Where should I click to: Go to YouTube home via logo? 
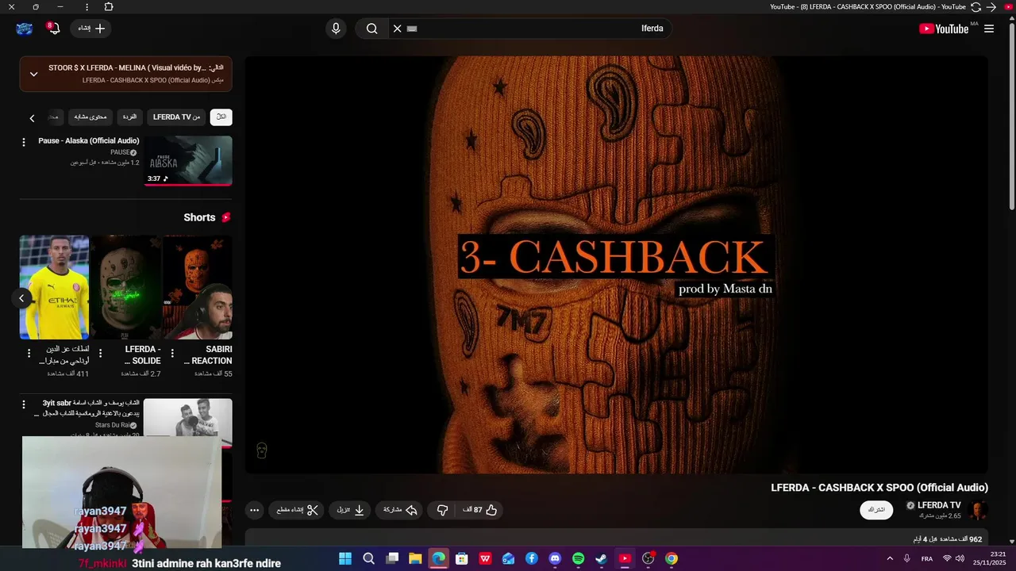944,29
